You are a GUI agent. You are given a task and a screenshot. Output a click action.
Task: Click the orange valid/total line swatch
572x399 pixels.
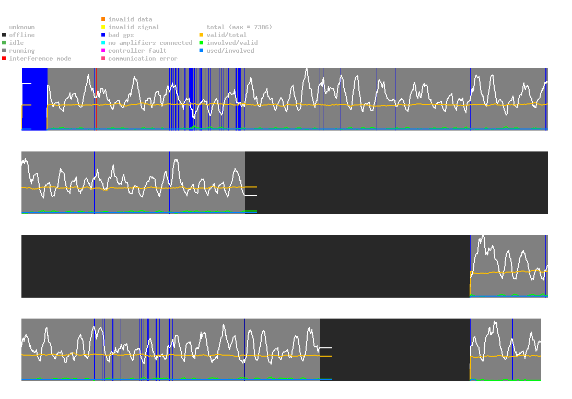click(x=201, y=35)
